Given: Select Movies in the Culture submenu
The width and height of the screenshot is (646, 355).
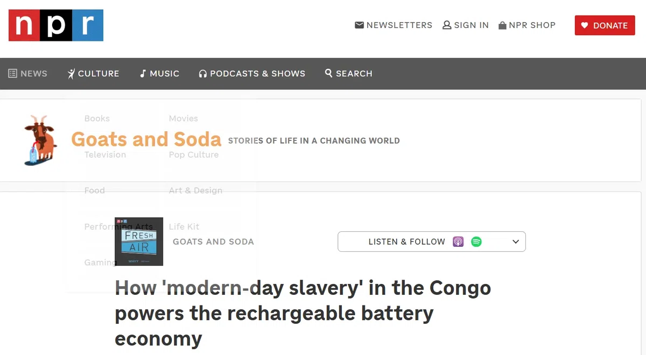Looking at the screenshot, I should point(184,118).
